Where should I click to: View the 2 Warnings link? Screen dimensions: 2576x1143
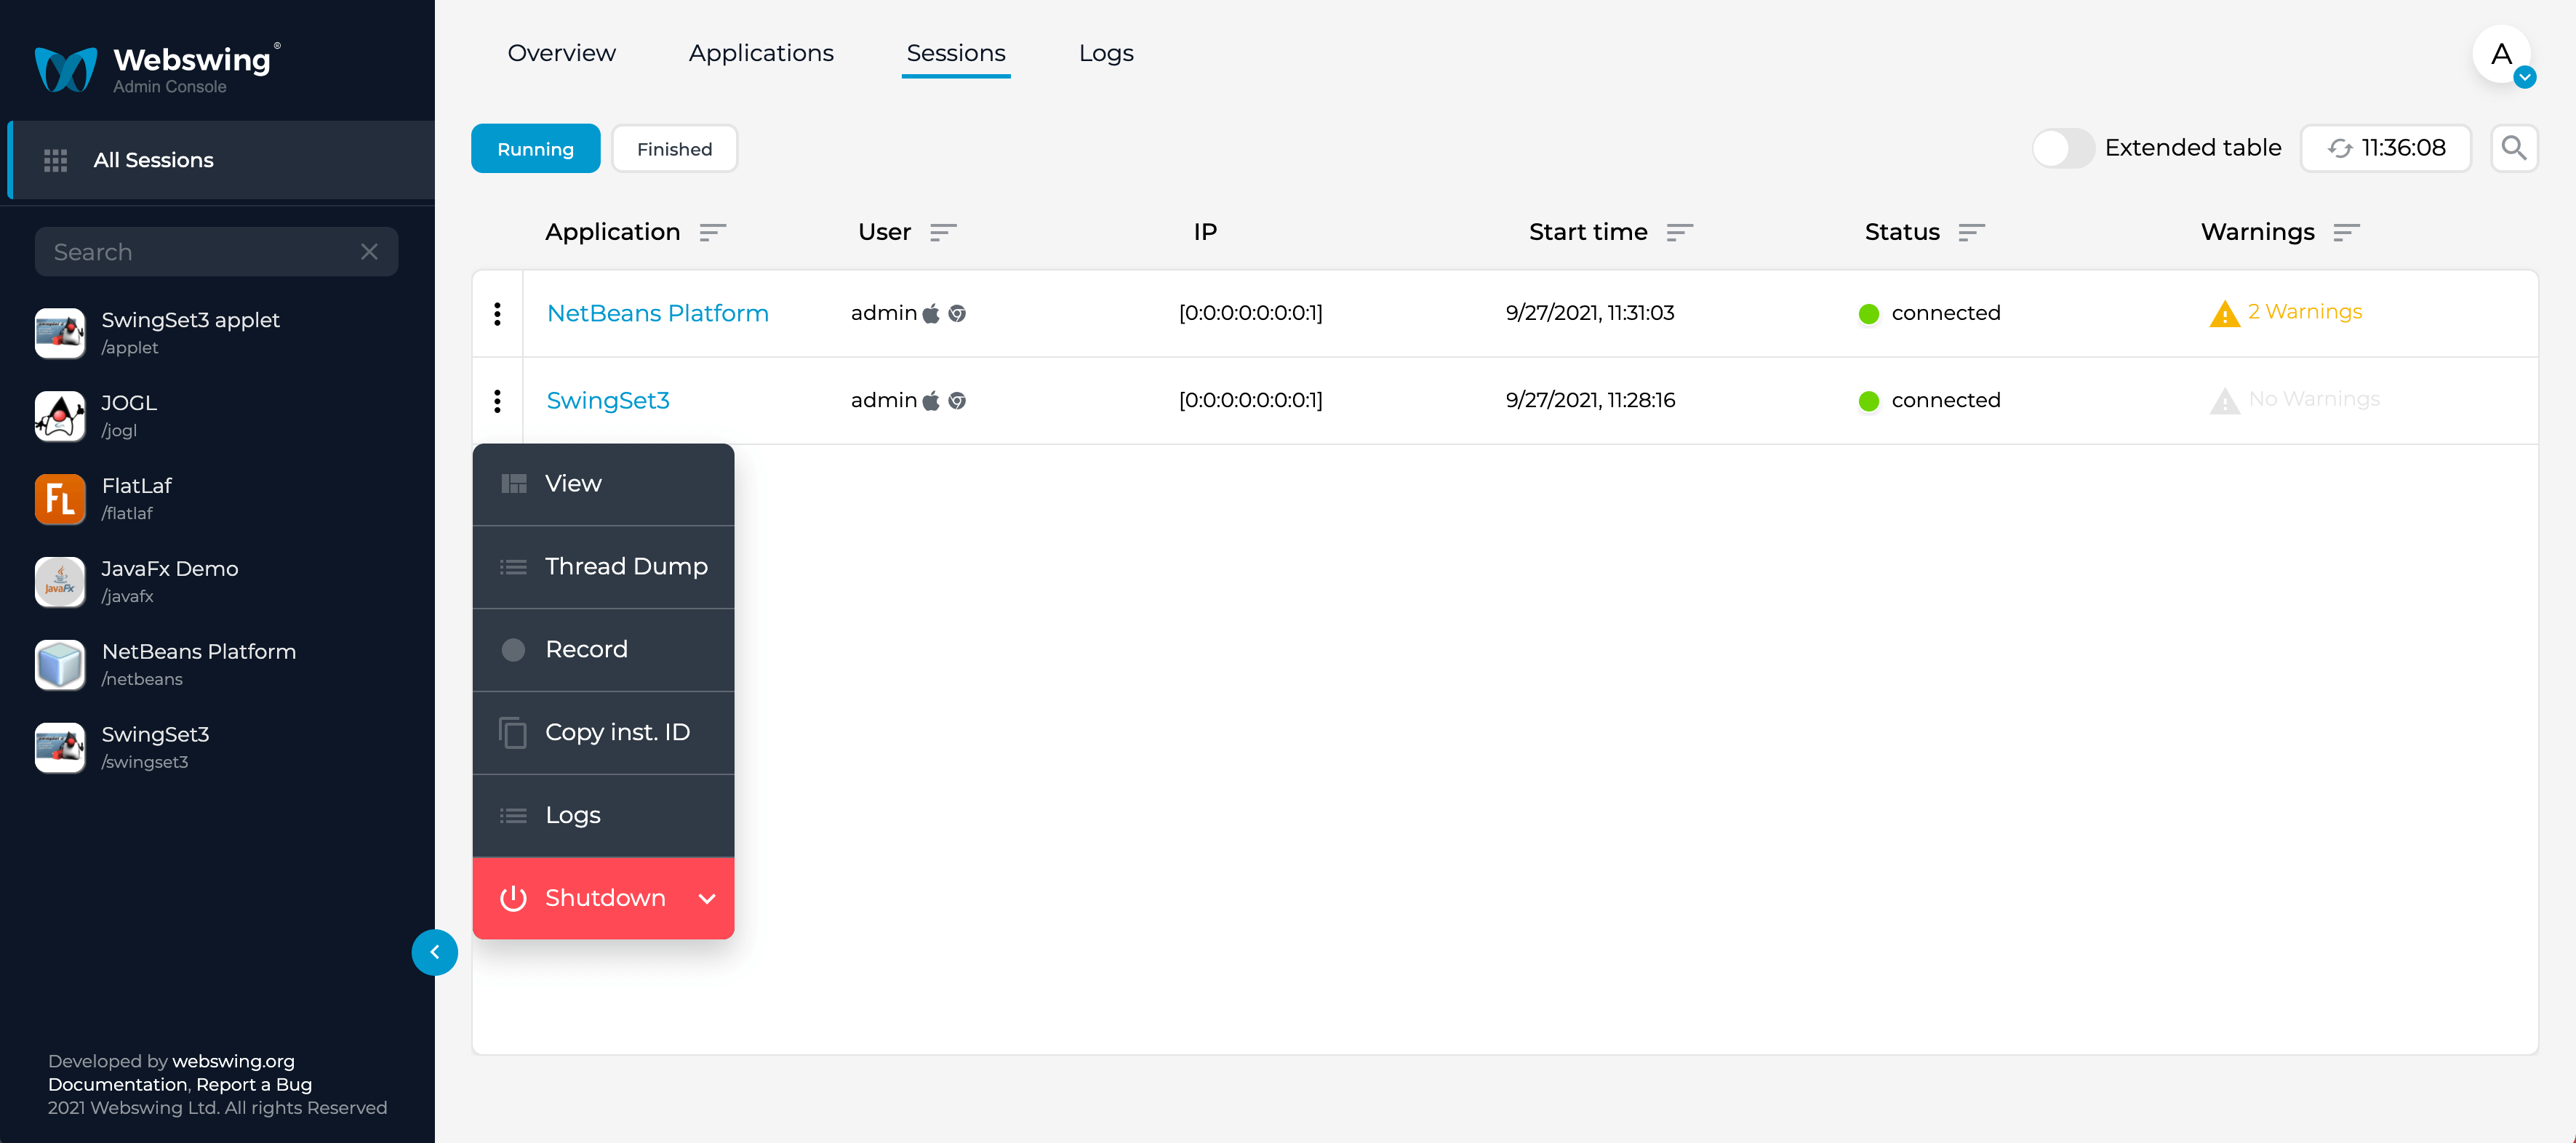pyautogui.click(x=2305, y=312)
